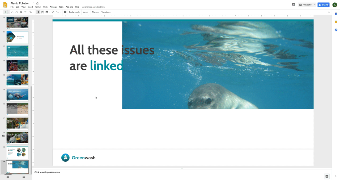
Task: Open Google Tasks side panel
Action: pyautogui.click(x=336, y=30)
